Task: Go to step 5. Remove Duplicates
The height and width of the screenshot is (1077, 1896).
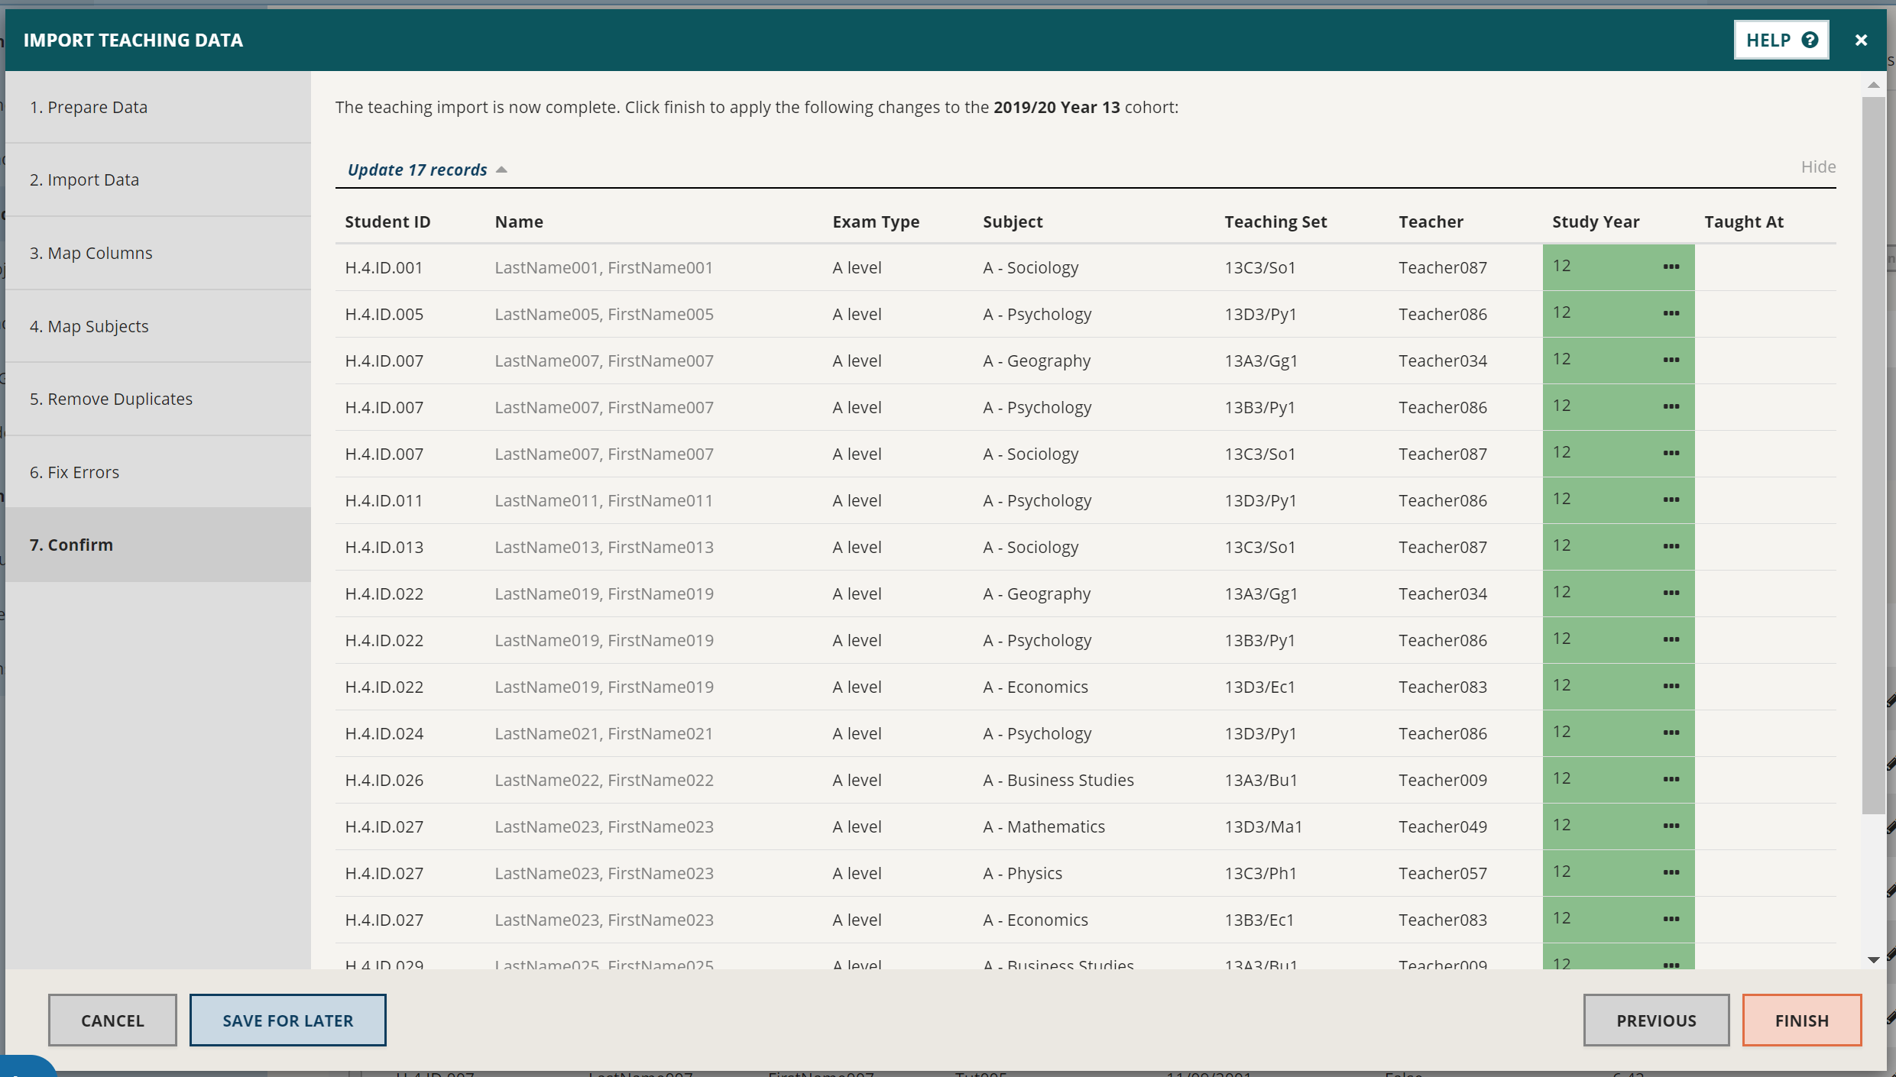Action: click(x=158, y=399)
